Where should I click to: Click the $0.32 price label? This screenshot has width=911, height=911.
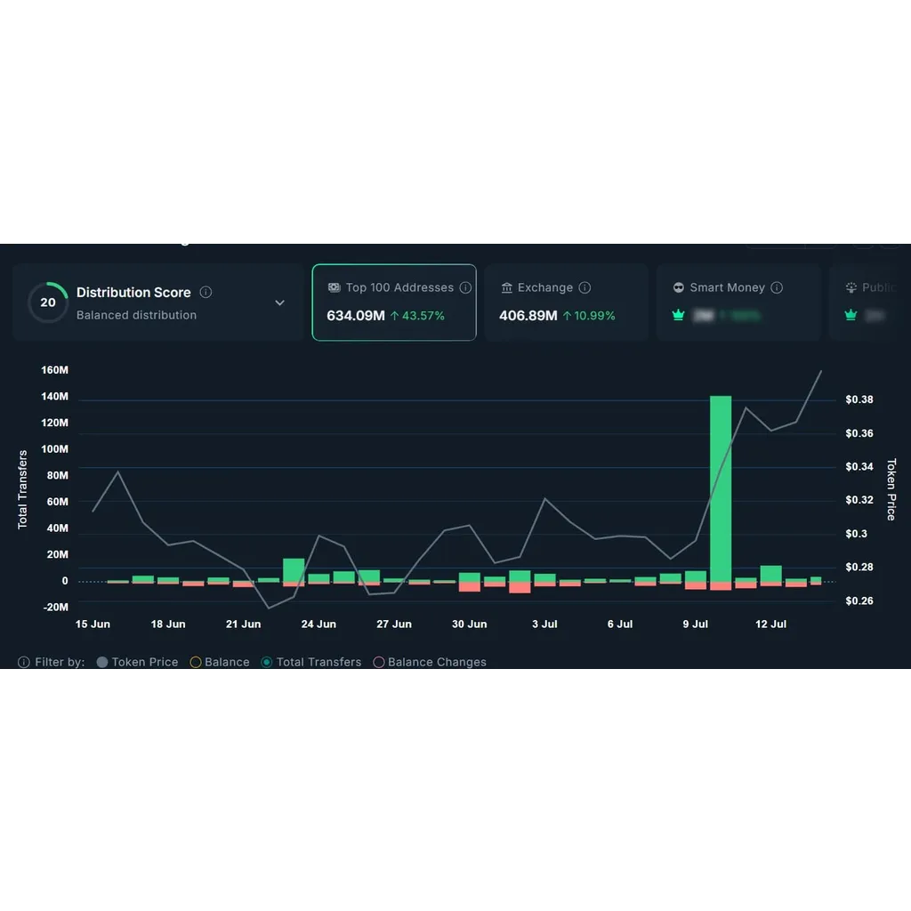859,500
